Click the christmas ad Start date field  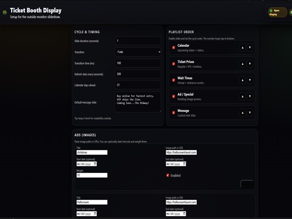(87, 164)
